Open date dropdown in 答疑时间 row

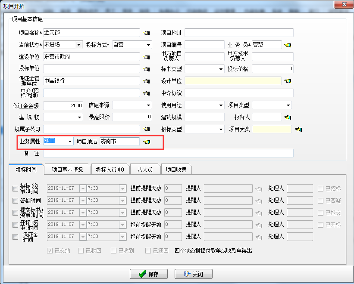coord(83,201)
